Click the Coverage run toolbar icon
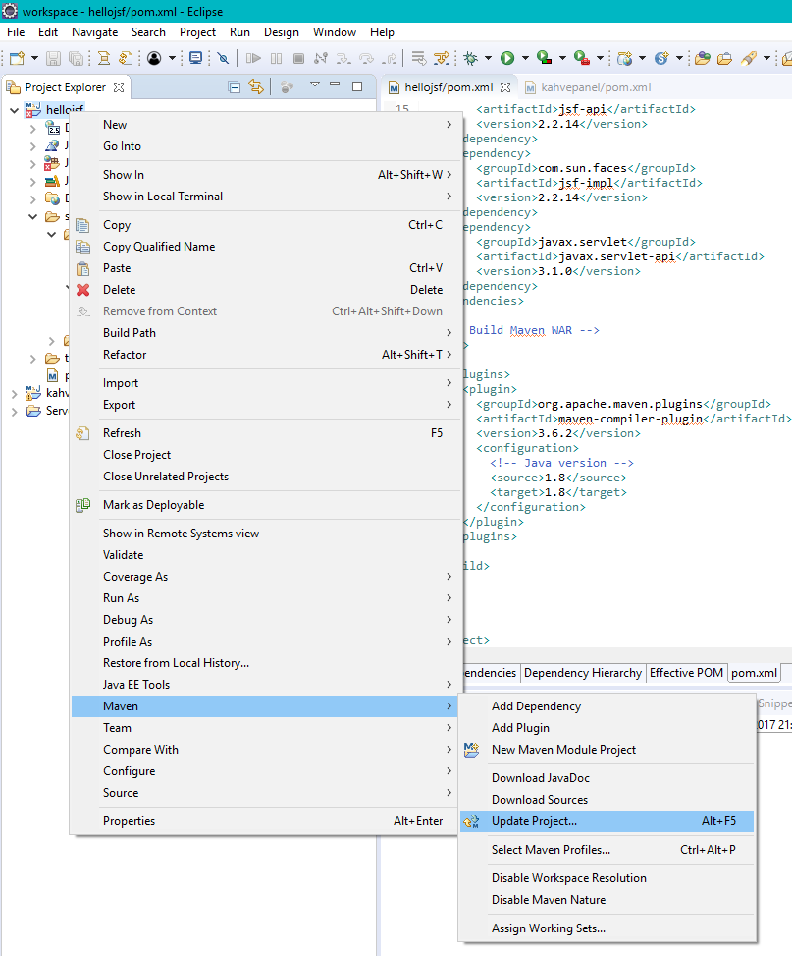Viewport: 792px width, 956px height. pyautogui.click(x=544, y=58)
